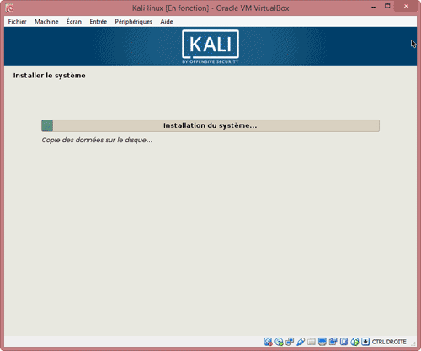This screenshot has width=421, height=351.
Task: Click the shared folders status icon
Action: (312, 342)
